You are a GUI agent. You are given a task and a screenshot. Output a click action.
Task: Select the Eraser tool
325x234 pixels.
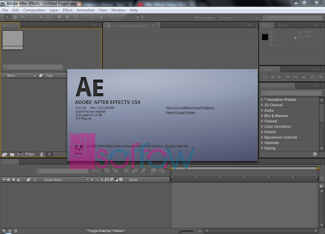pyautogui.click(x=101, y=17)
